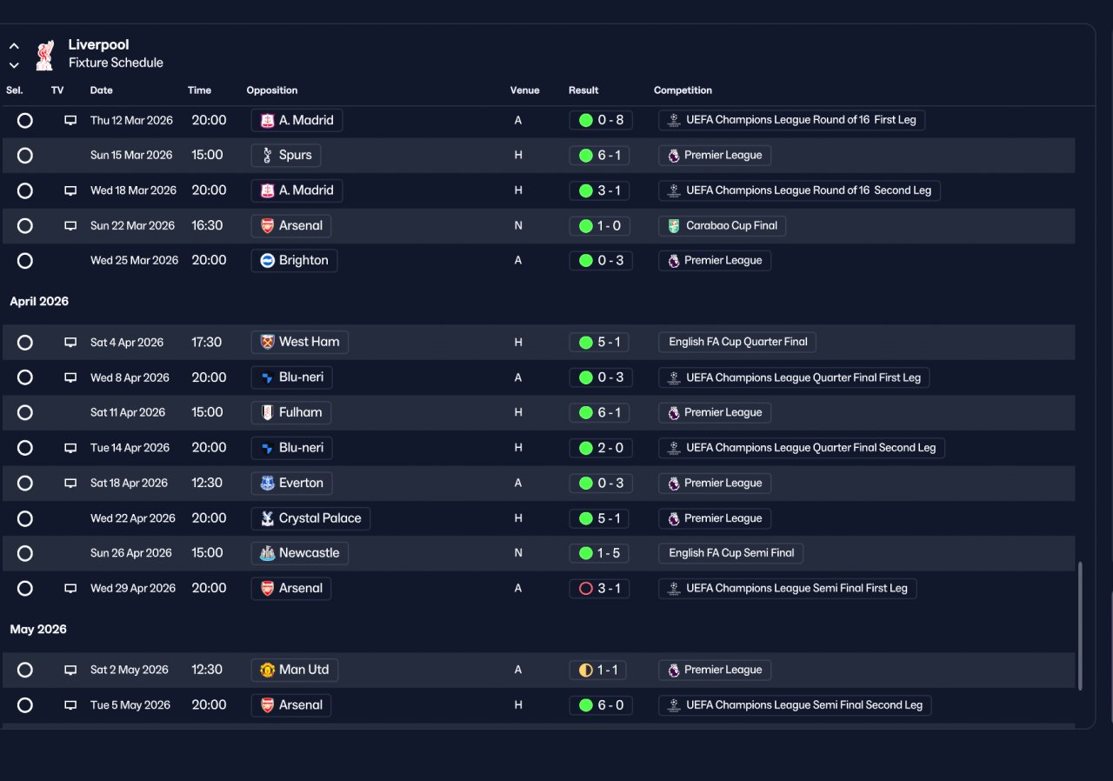Click Carabao Cup Final competition logo
Viewport: 1113px width, 781px height.
click(674, 226)
